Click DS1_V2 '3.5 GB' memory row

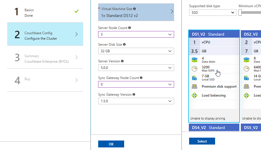(x=214, y=51)
